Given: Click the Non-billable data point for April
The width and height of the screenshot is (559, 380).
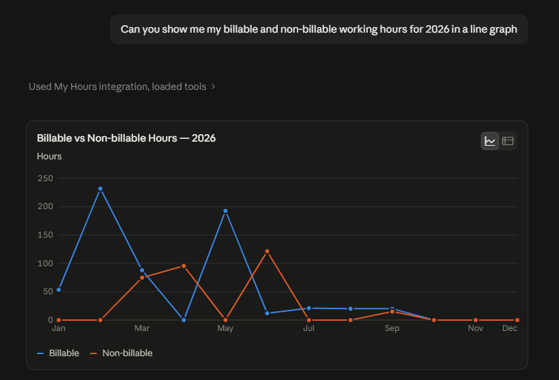Looking at the screenshot, I should coord(184,266).
